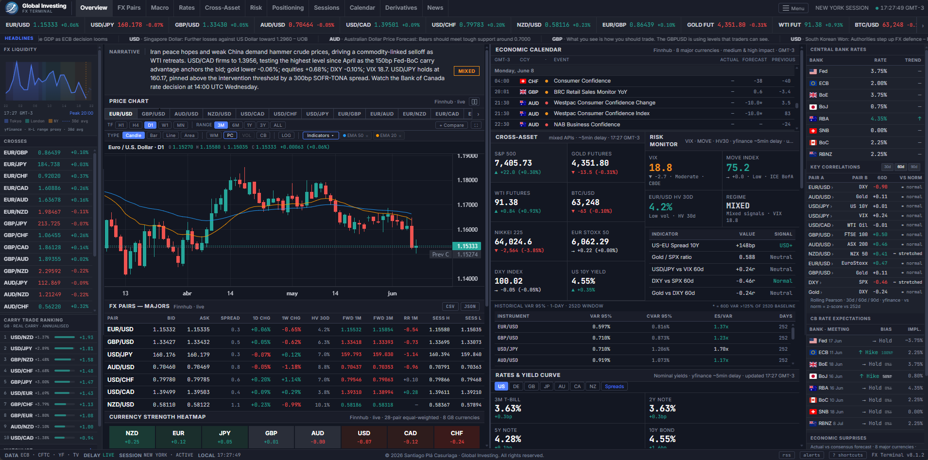
Task: Go to the Derivatives tab
Action: click(401, 8)
